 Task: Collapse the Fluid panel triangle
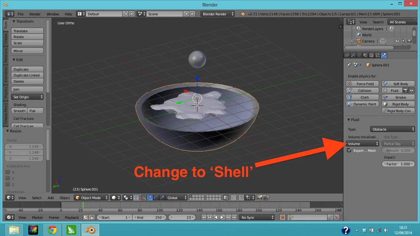pos(349,120)
